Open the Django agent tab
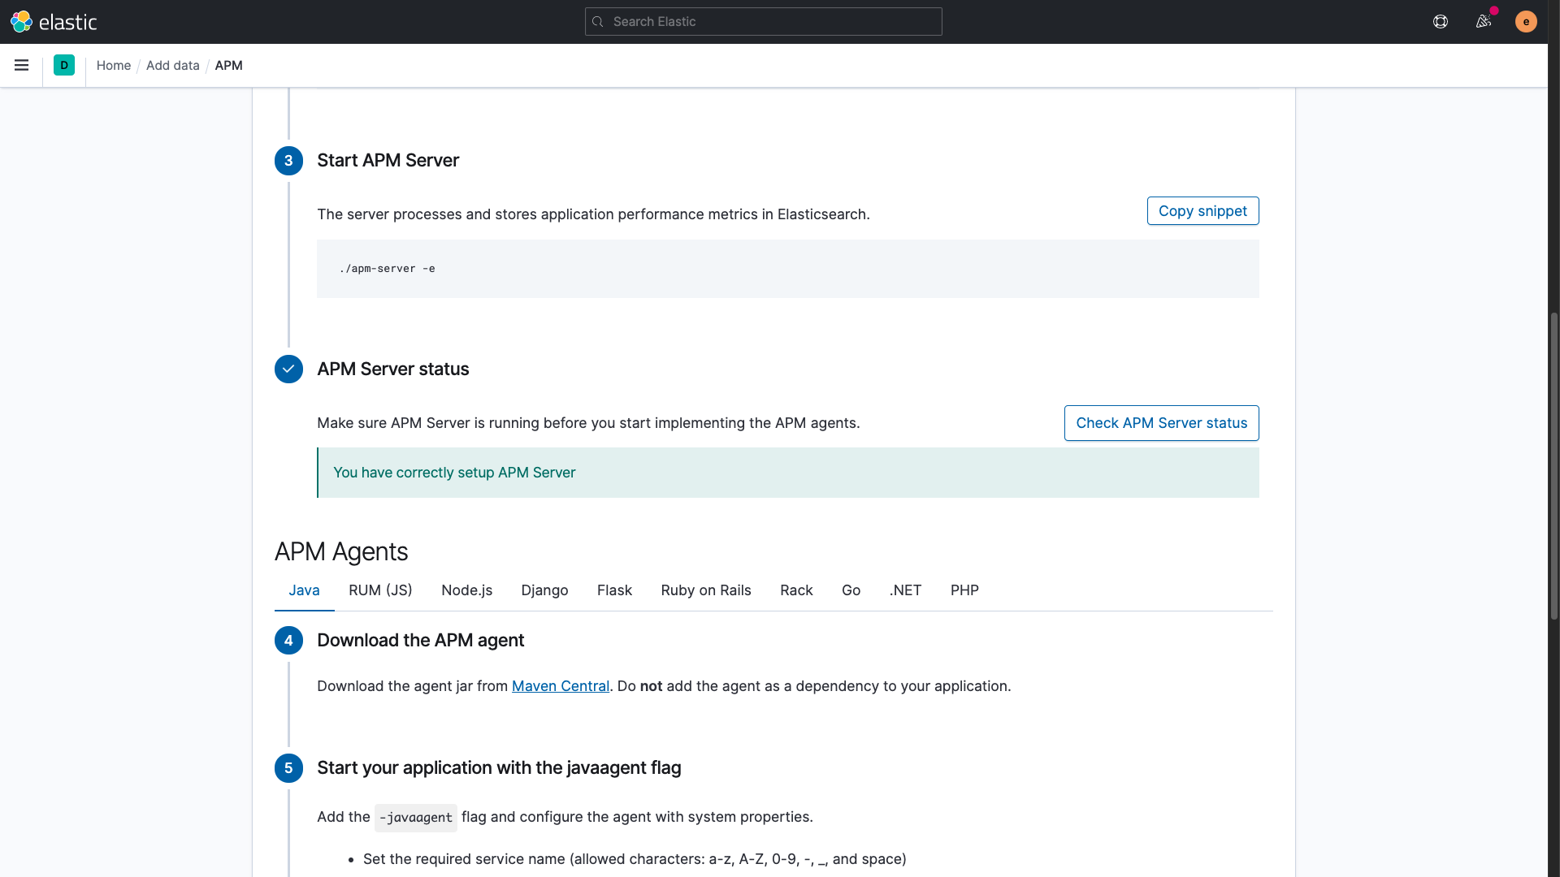The image size is (1560, 877). click(x=544, y=590)
